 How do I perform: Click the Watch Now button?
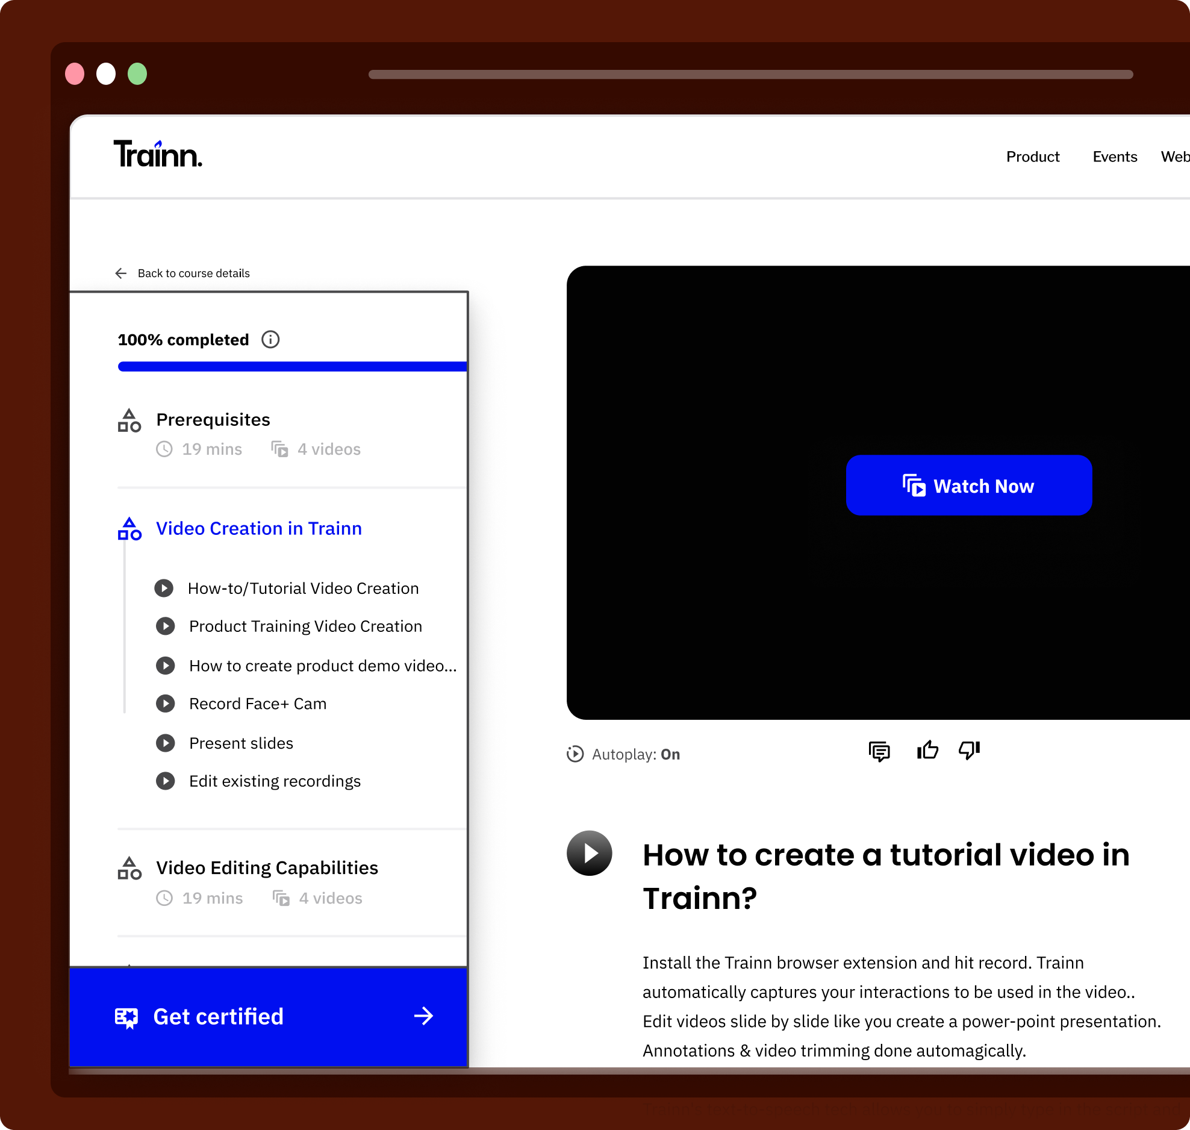coord(968,485)
